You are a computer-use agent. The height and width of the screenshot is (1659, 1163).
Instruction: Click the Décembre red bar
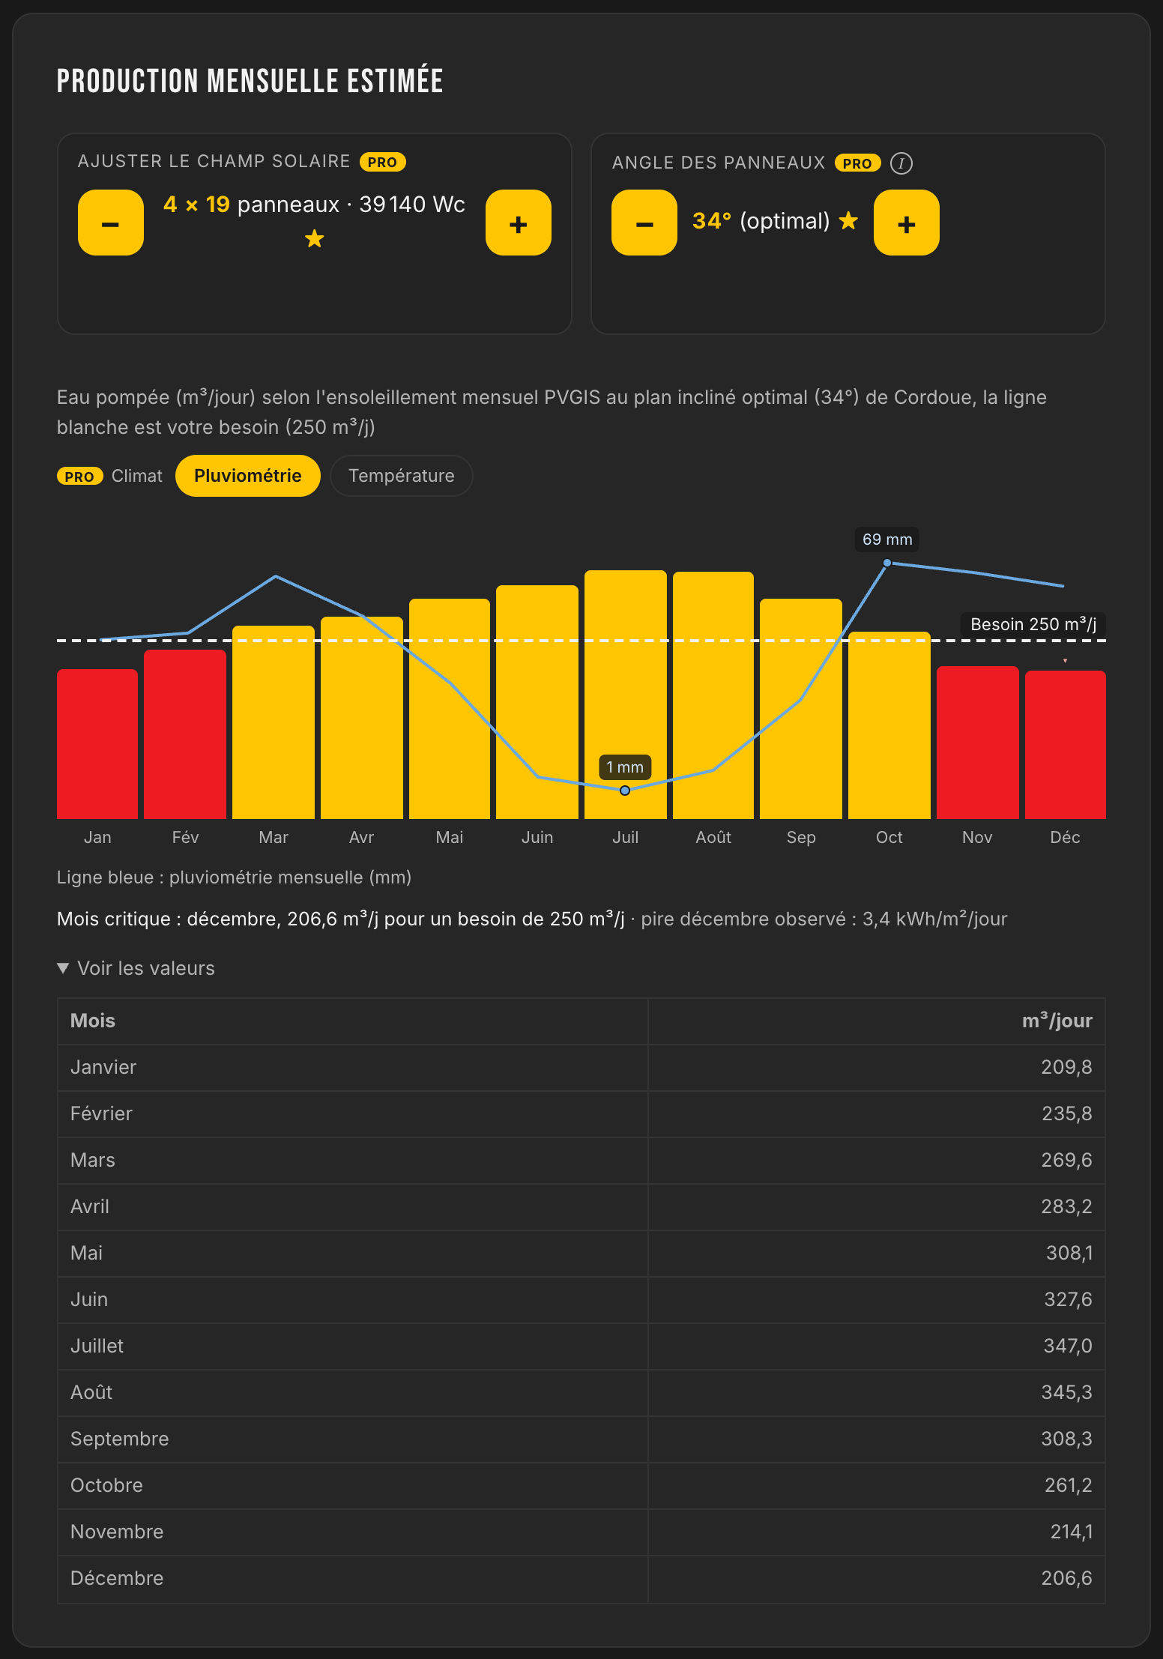pos(1066,745)
